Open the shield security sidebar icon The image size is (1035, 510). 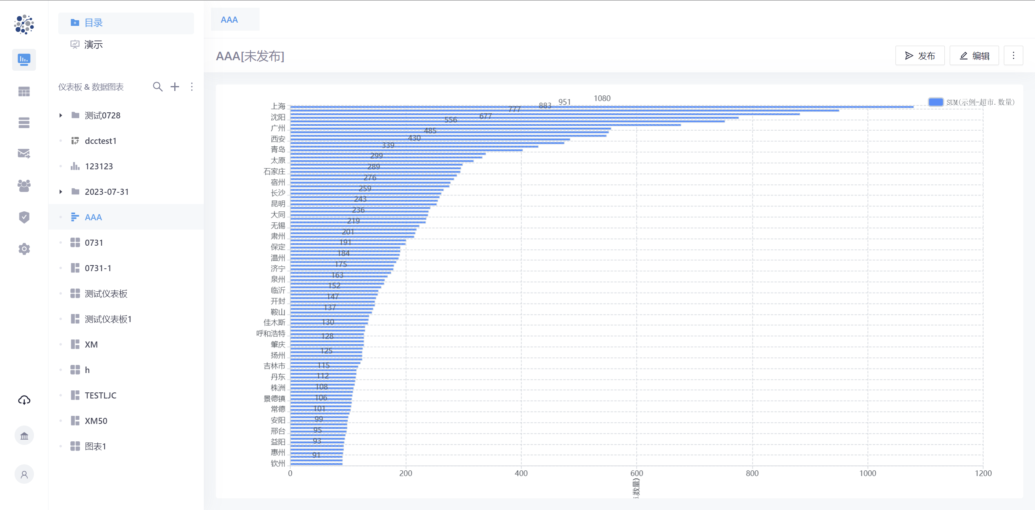pos(24,217)
